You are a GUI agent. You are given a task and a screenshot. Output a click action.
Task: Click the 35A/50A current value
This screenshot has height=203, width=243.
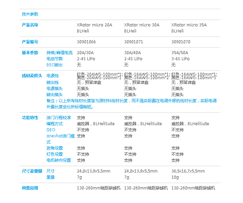[180, 53]
